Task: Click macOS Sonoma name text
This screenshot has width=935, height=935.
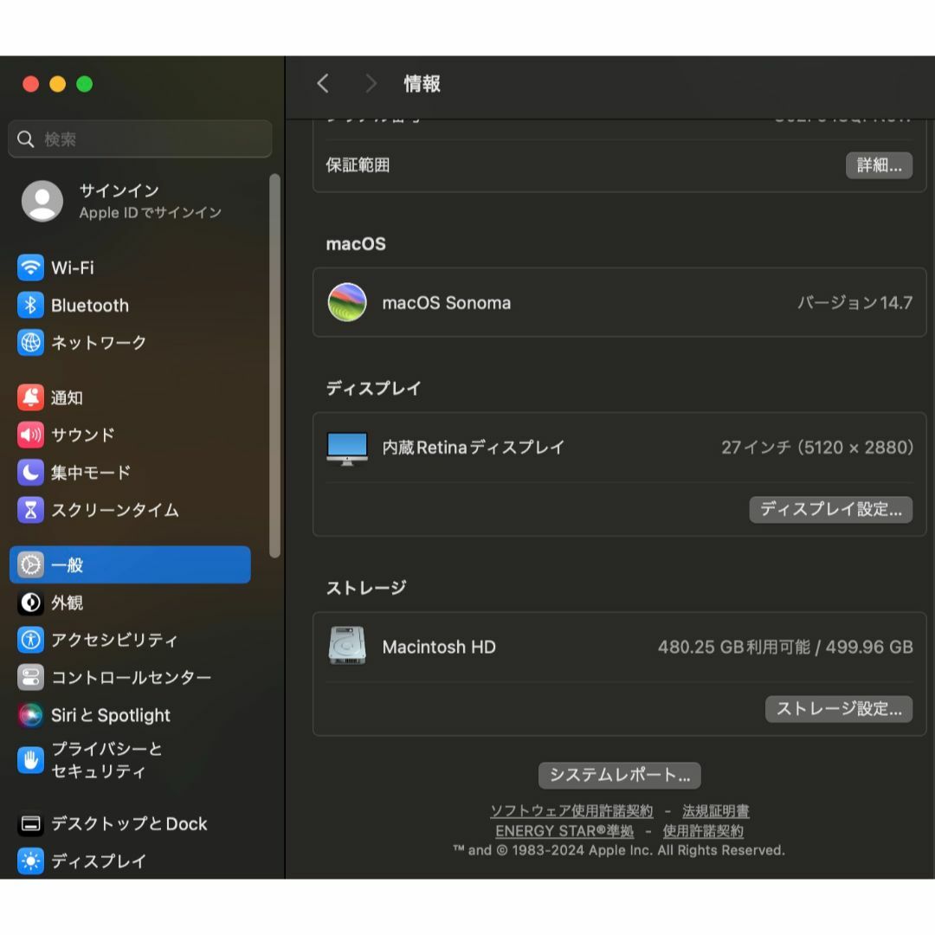Action: (447, 303)
